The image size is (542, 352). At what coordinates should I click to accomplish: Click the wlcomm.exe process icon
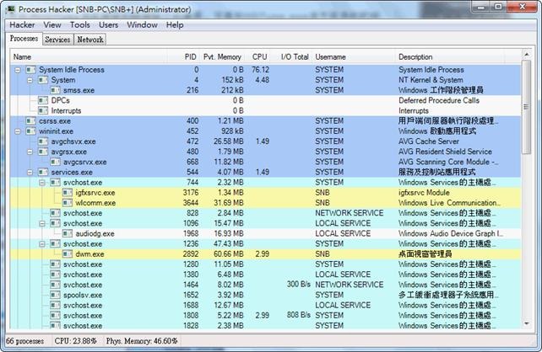coord(68,203)
